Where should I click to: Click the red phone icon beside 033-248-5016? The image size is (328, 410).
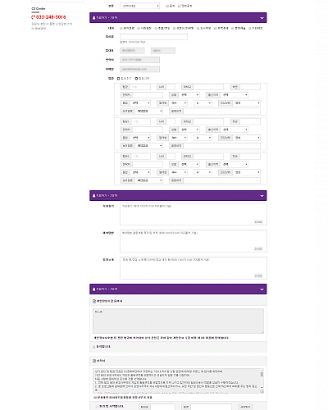[33, 17]
